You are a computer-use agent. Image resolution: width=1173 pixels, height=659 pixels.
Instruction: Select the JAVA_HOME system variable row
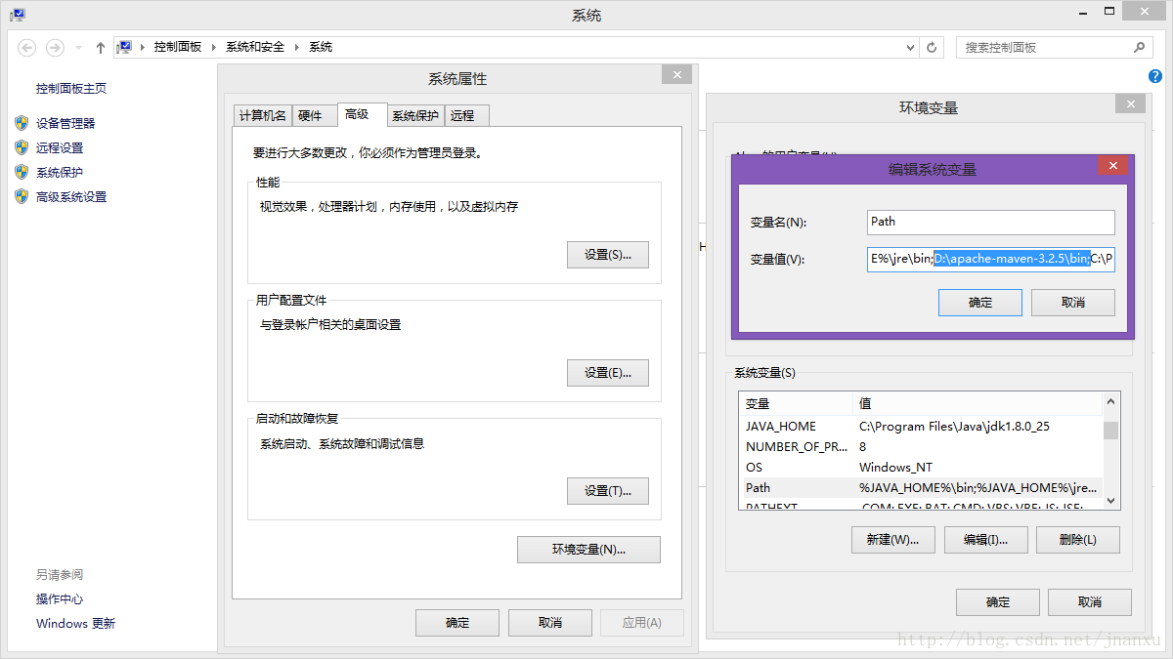click(x=921, y=427)
